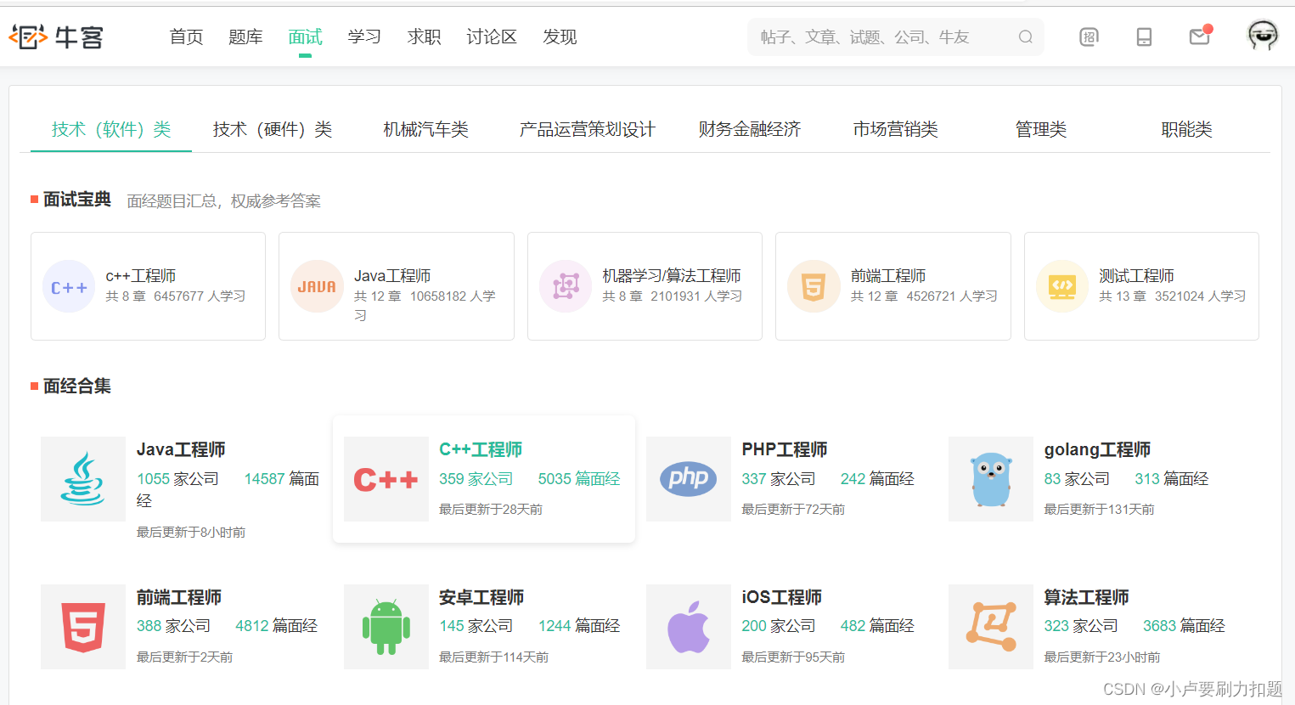1295x705 pixels.
Task: Open the 测试工程师 link
Action: tap(1136, 276)
